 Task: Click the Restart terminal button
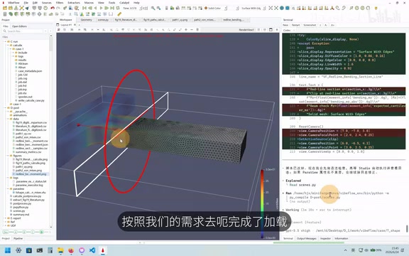295,25
